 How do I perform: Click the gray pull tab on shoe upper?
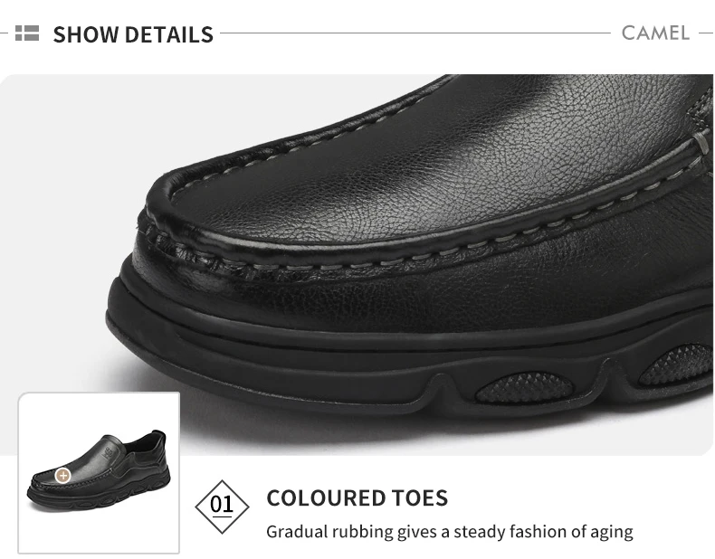703,143
